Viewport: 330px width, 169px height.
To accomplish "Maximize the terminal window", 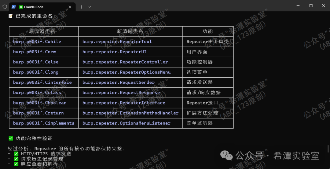I will coord(311,6).
